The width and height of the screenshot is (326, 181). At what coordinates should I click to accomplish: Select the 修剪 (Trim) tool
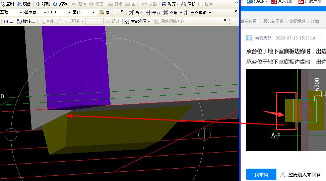(96, 4)
